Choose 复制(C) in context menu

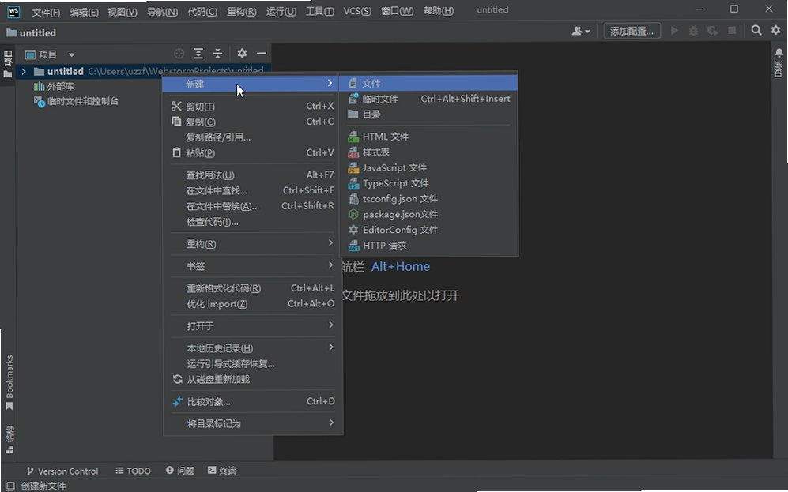click(x=252, y=122)
